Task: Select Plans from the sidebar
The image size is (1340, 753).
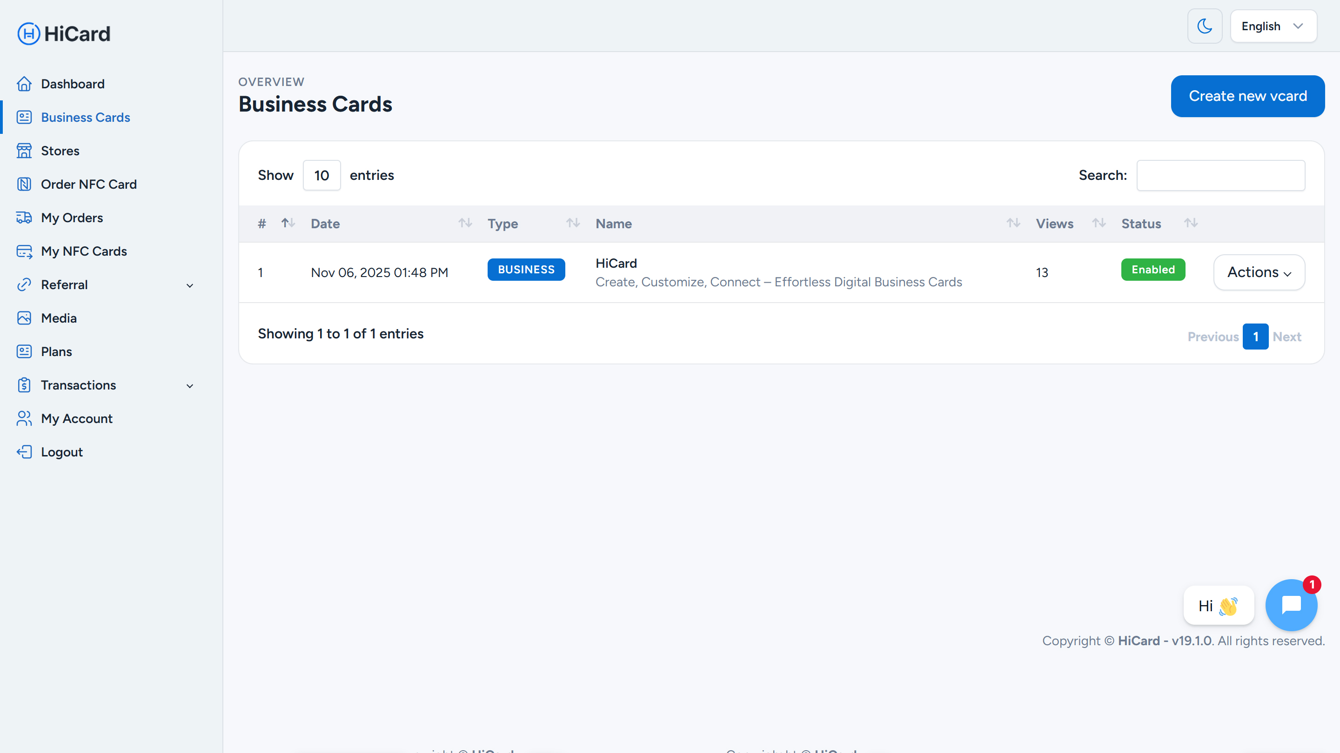Action: (x=56, y=351)
